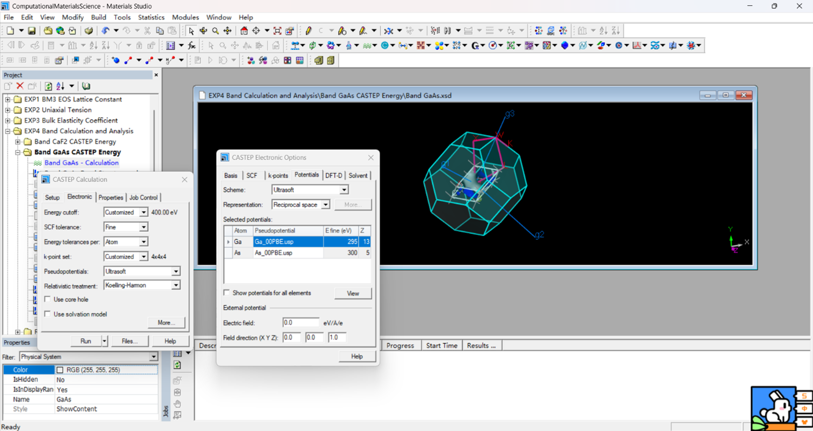Select the Translation four-arrow tool
Screen dimensions: 813x431
pyautogui.click(x=227, y=31)
